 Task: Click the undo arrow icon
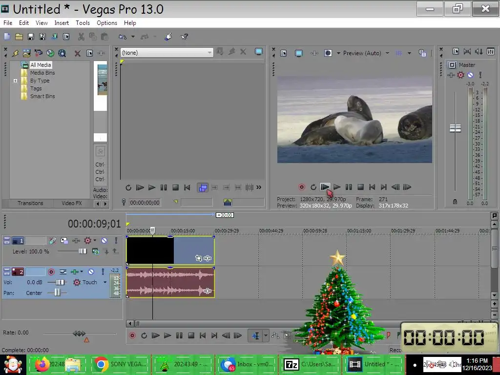pos(123,37)
